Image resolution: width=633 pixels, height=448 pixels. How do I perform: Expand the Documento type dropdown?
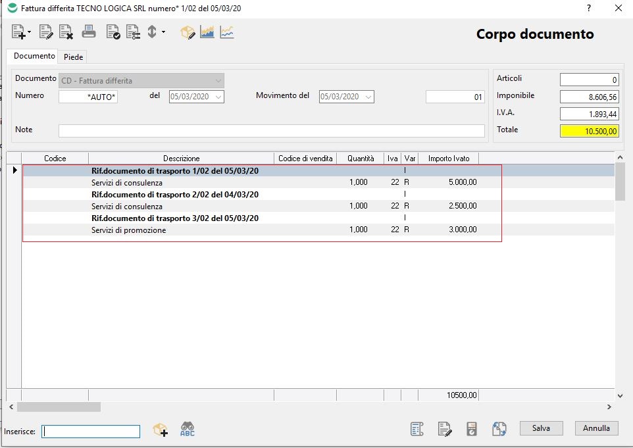pos(218,81)
